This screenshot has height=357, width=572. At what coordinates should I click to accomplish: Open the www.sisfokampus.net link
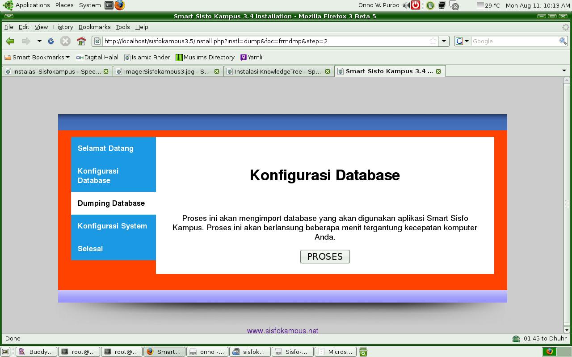282,331
